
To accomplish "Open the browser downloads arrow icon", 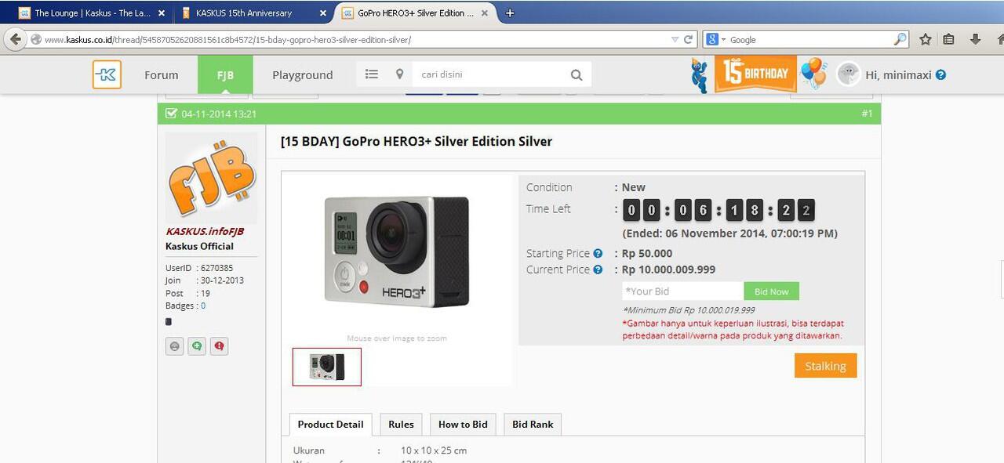I will (975, 39).
